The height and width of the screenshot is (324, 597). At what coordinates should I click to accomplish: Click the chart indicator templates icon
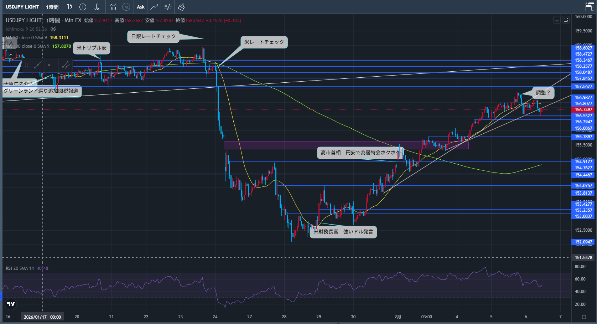point(113,7)
